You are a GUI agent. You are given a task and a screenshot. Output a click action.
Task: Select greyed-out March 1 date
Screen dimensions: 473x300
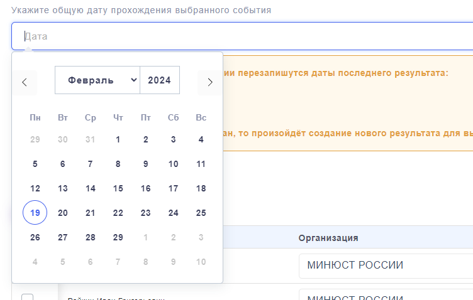pos(146,237)
